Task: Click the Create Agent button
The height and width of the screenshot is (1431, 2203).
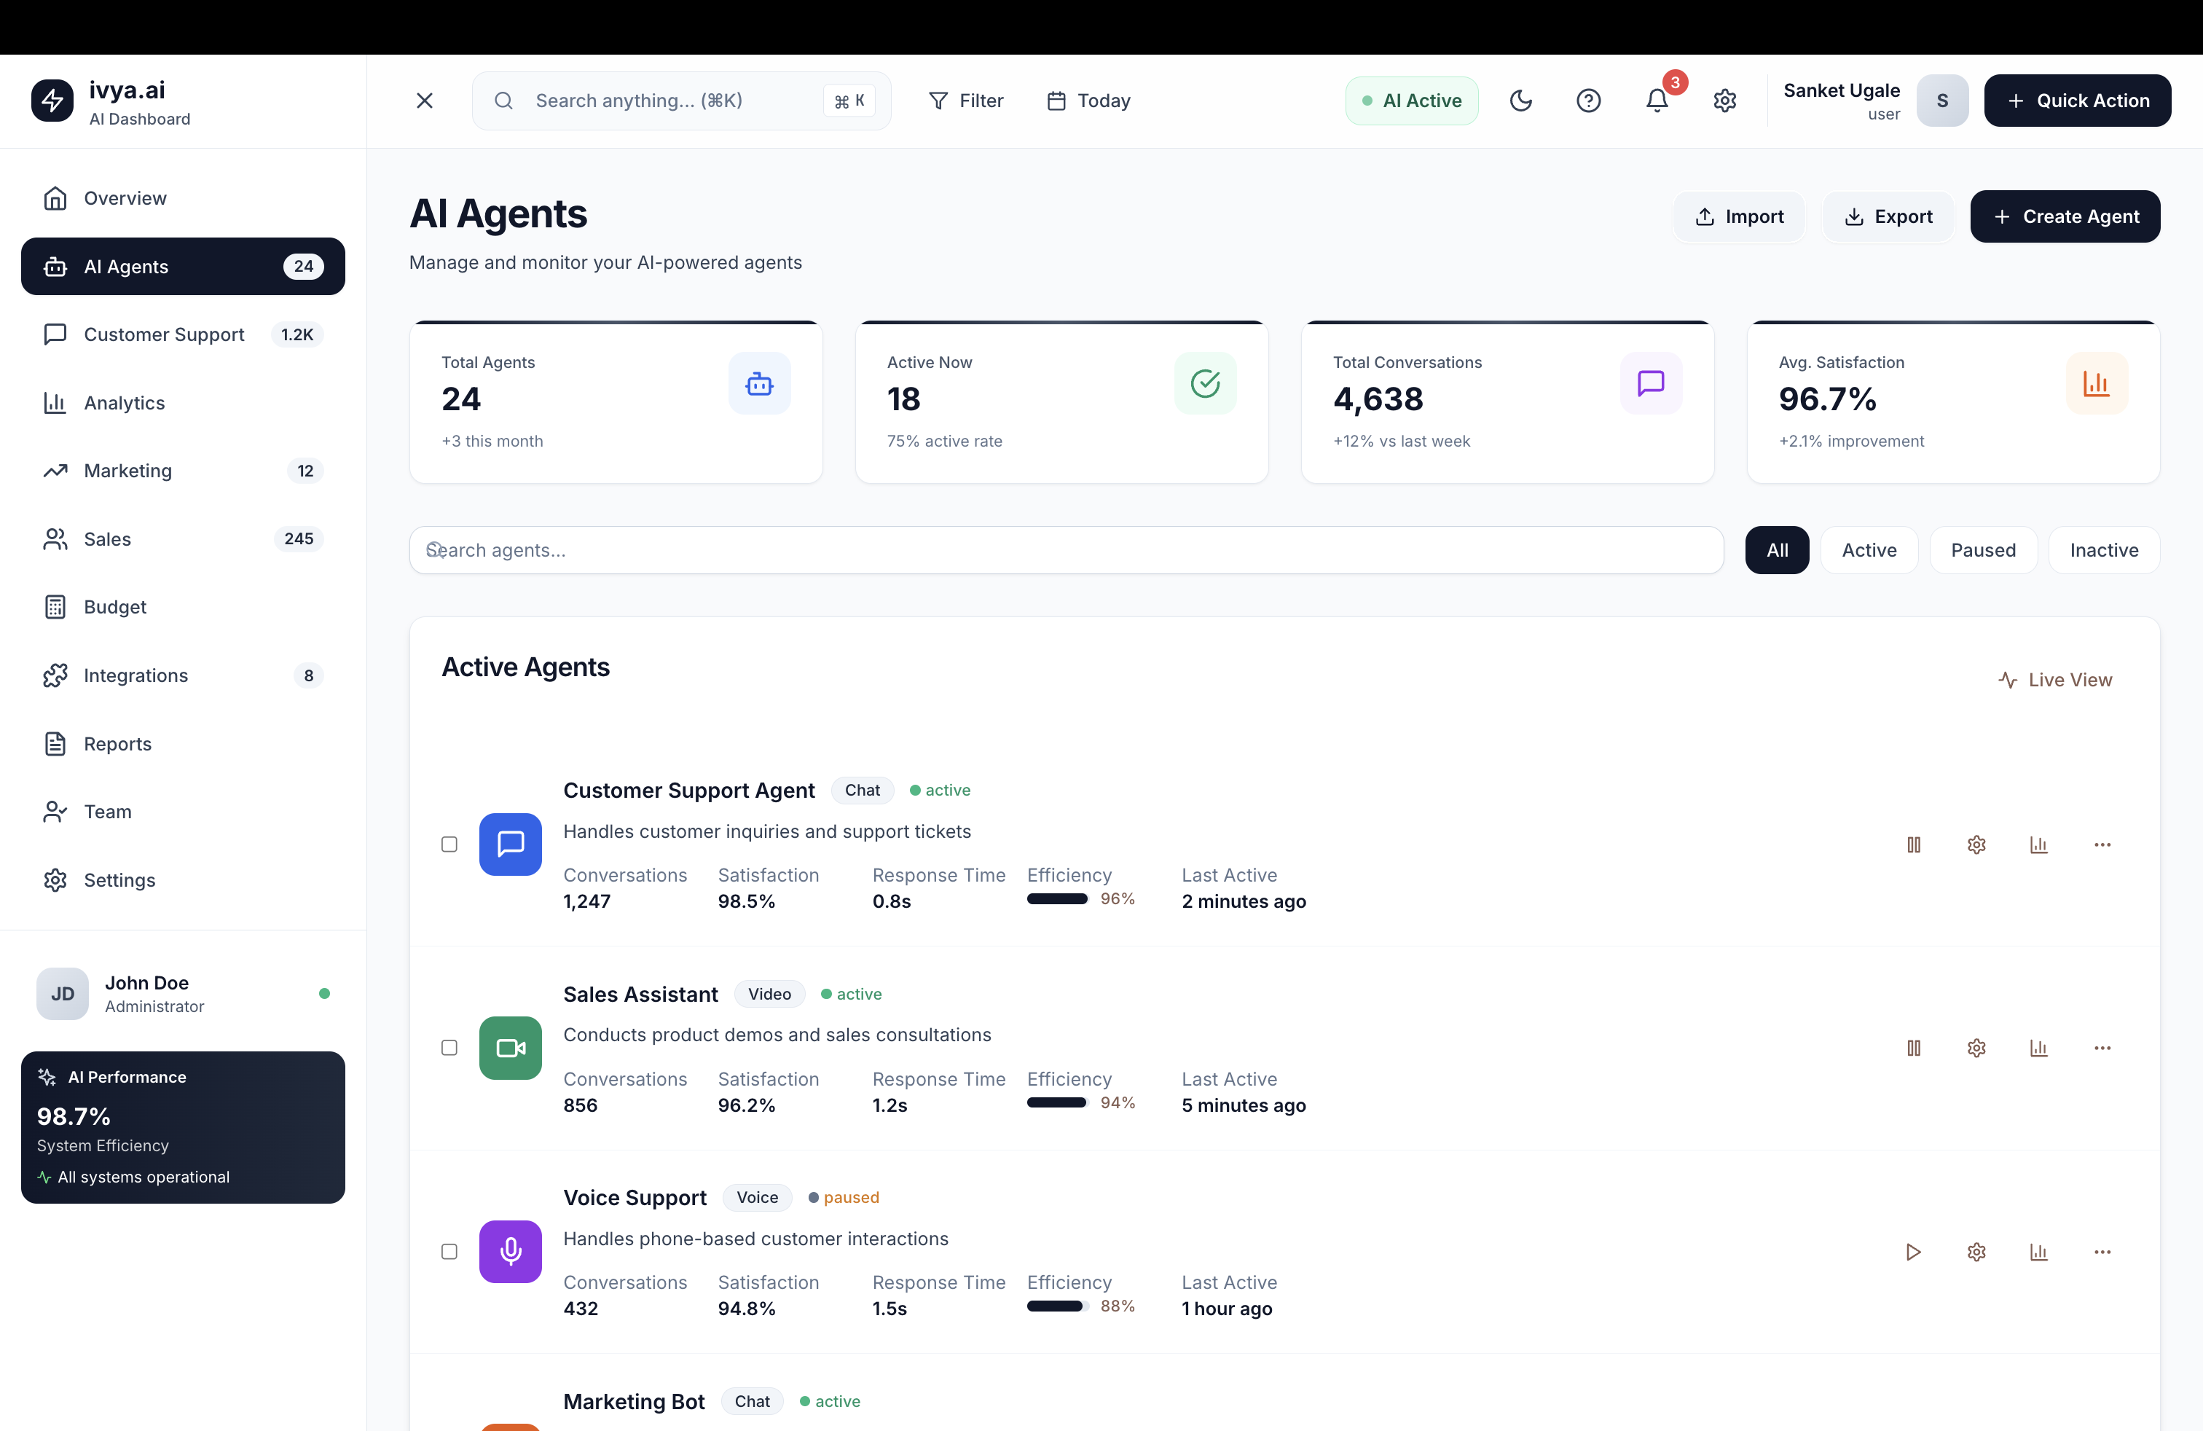Action: coord(2064,216)
